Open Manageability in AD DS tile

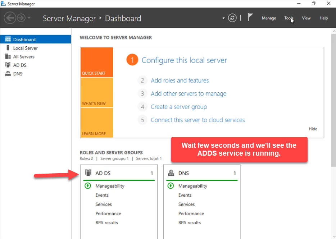point(110,186)
